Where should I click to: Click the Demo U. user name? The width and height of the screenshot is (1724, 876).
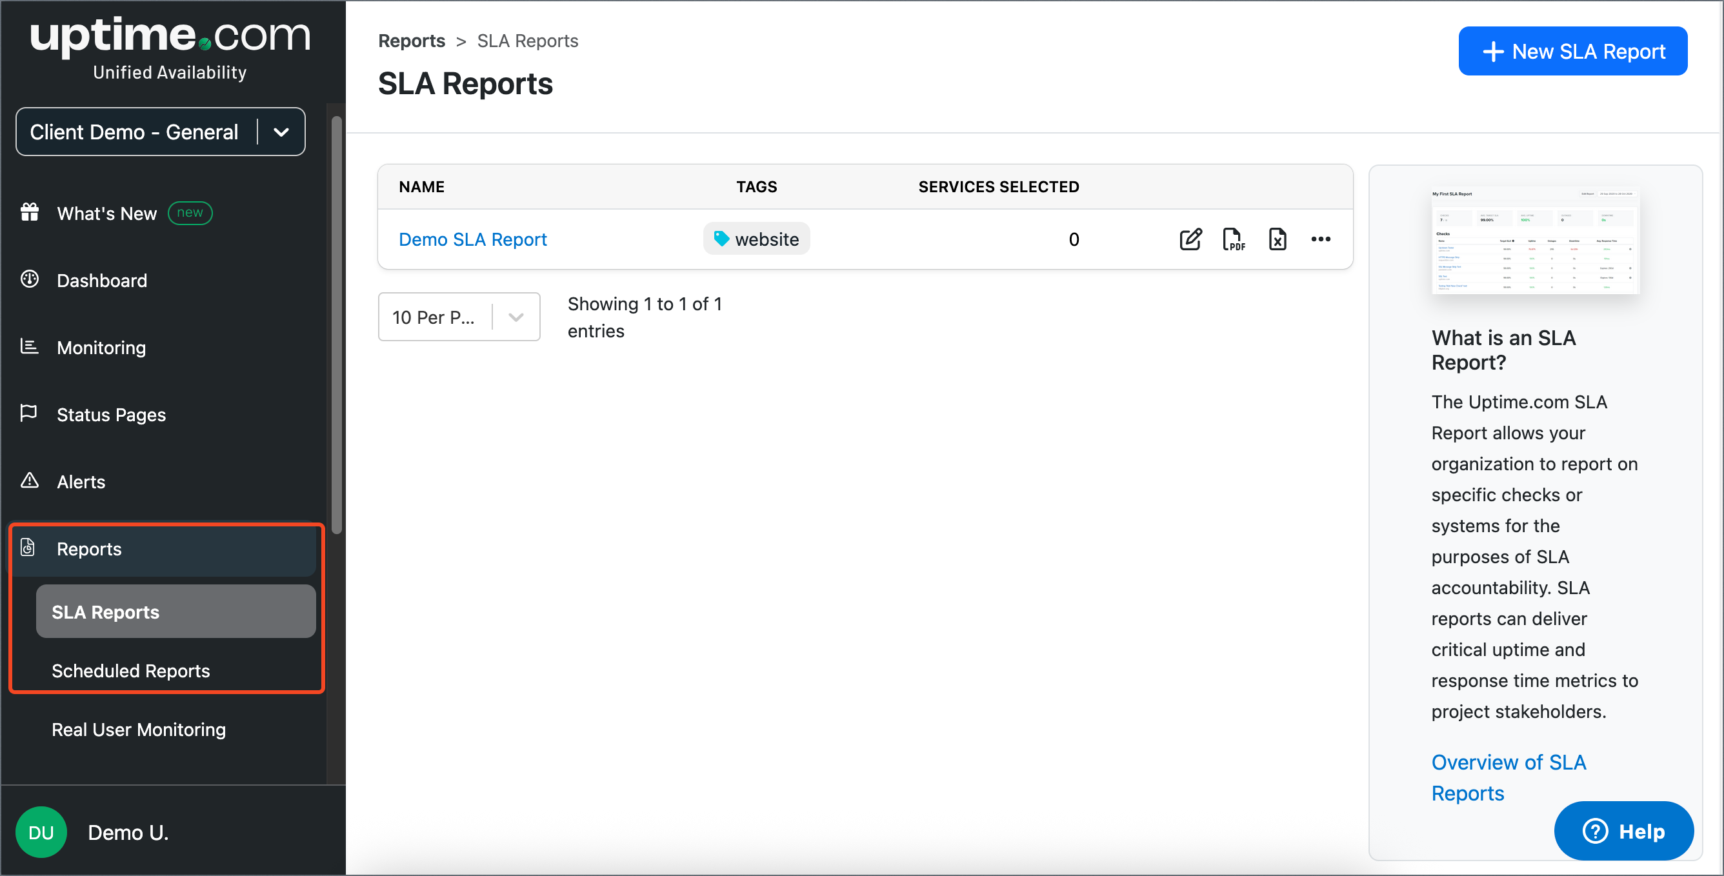128,832
